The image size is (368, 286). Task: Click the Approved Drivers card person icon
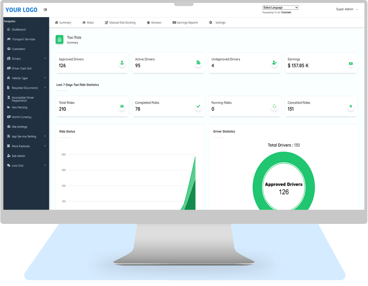(x=122, y=63)
